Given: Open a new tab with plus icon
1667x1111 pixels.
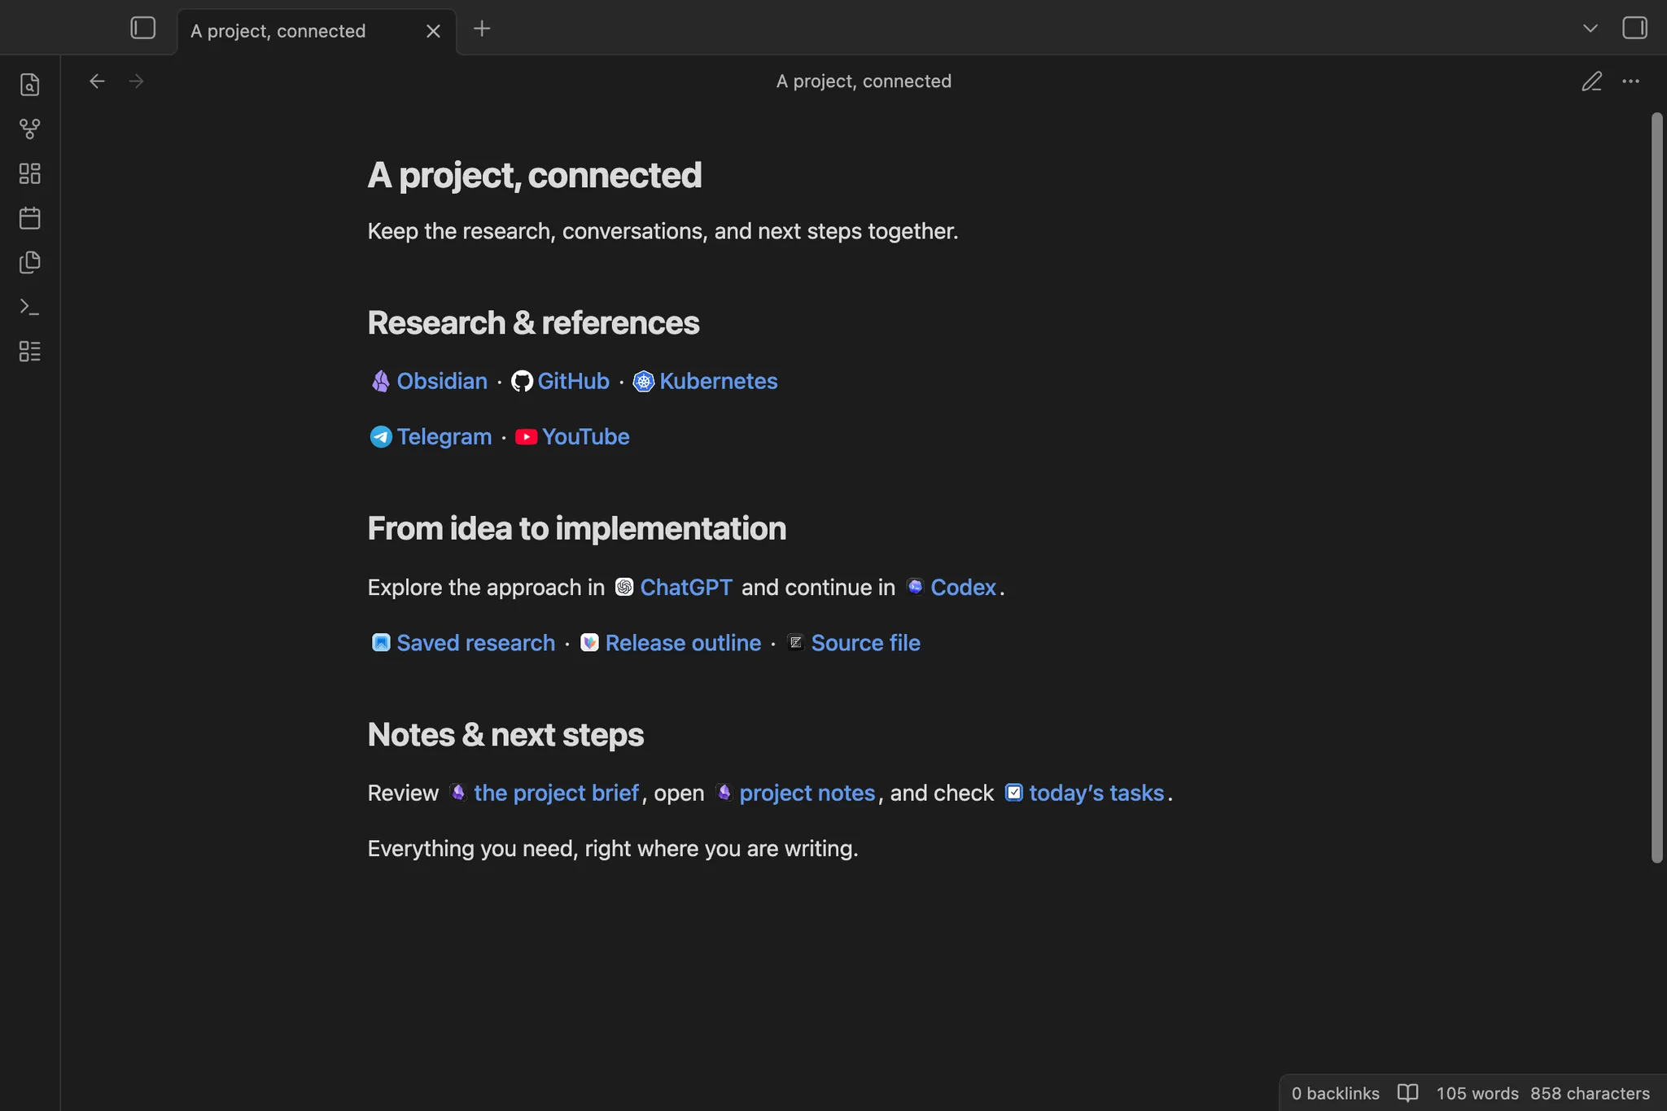Looking at the screenshot, I should tap(482, 28).
